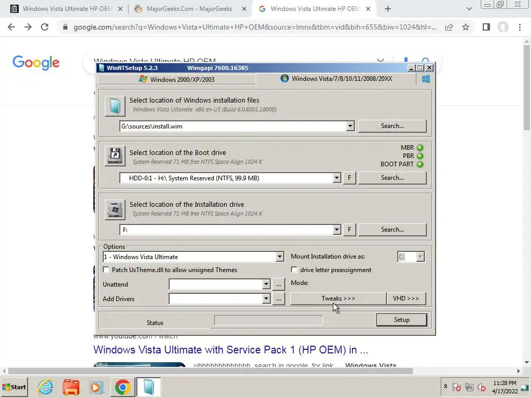This screenshot has width=531, height=398.
Task: Switch to Windows 2000/XP/2003 tab
Action: (x=177, y=79)
